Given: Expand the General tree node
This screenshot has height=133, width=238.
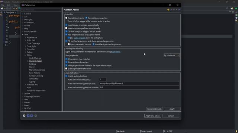Looking at the screenshot, I should [23, 14].
